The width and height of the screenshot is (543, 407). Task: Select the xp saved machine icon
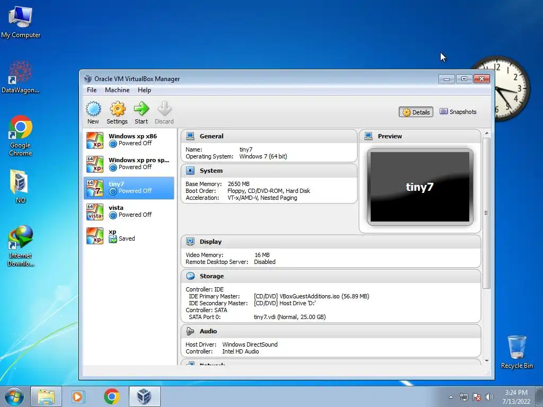coord(95,236)
